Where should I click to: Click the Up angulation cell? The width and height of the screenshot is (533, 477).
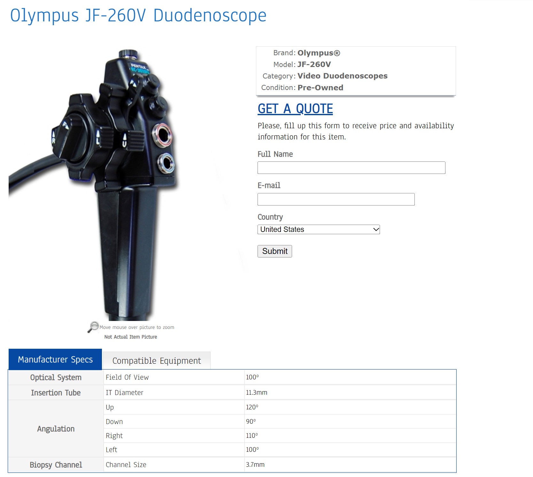[x=174, y=407]
